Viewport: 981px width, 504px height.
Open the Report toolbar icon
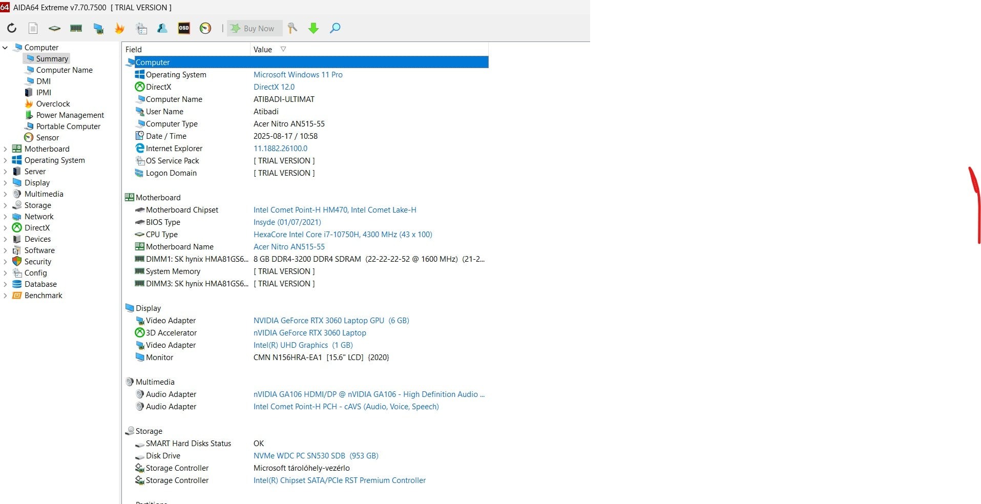point(33,28)
